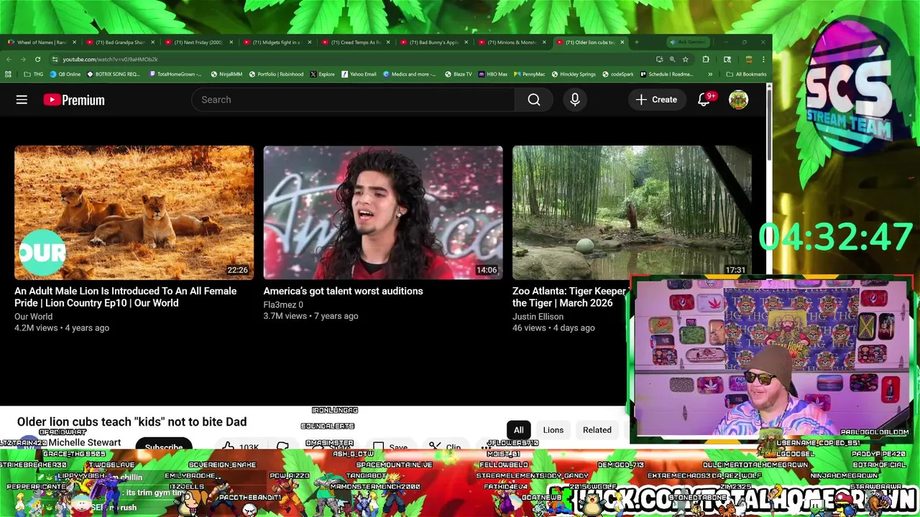The width and height of the screenshot is (920, 517).
Task: Open the America's got talent auditions thumbnail
Action: [383, 213]
